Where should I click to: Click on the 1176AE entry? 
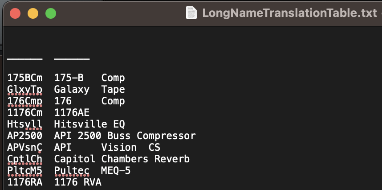tap(72, 113)
